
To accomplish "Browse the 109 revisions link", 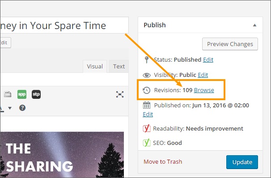I will pos(204,90).
